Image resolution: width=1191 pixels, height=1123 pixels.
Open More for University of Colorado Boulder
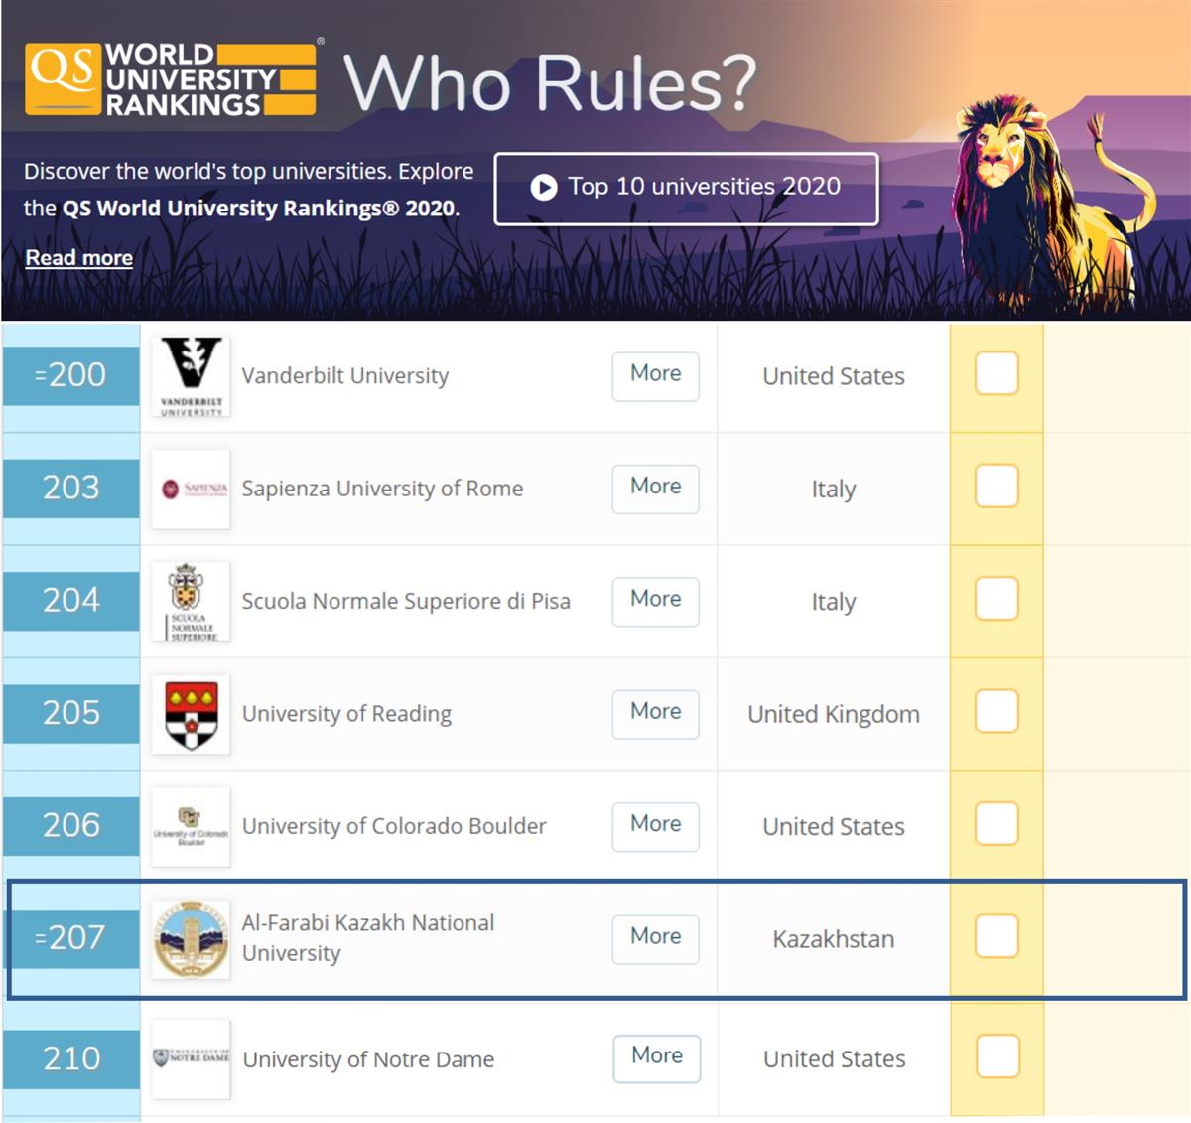(655, 825)
